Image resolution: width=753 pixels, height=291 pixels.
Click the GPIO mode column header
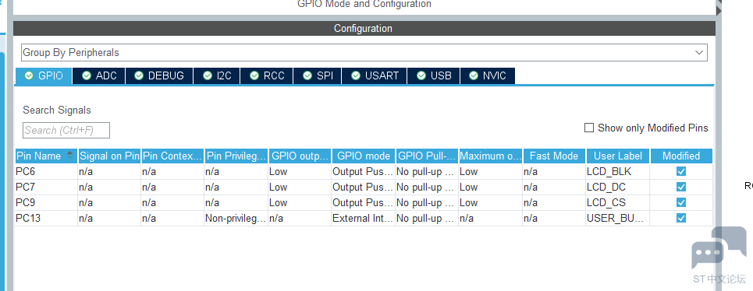tap(364, 156)
